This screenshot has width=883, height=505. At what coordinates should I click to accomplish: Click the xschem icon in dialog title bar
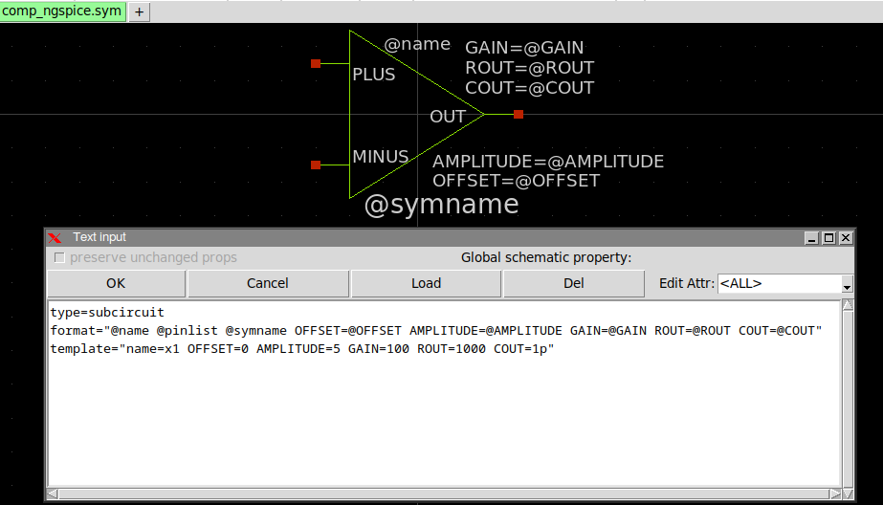55,237
